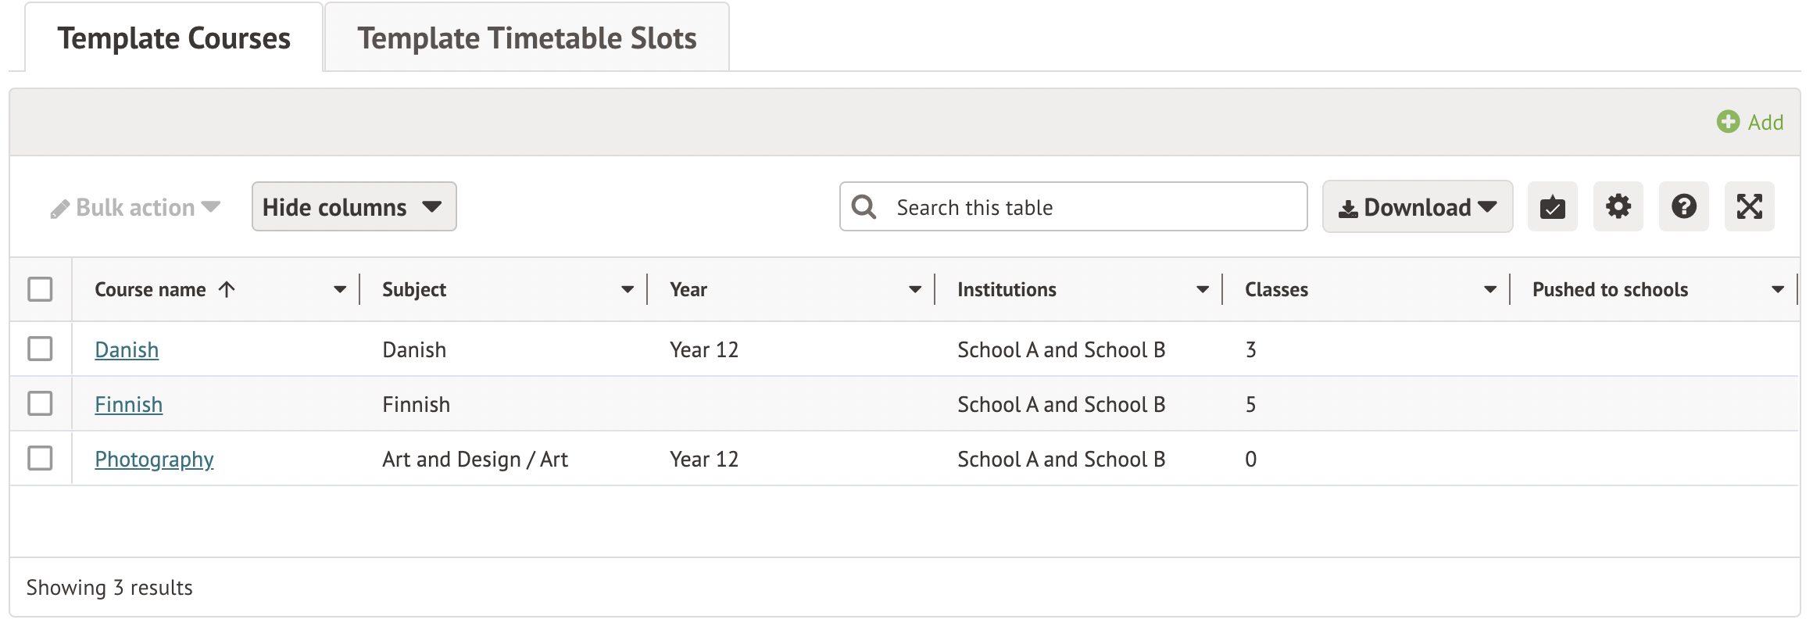Open the Photography course link
This screenshot has height=630, width=1813.
tap(154, 460)
